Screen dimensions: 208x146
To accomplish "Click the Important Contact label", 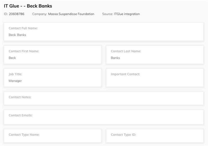I will (x=125, y=74).
